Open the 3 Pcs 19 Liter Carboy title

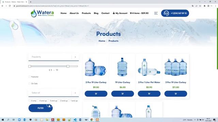(x=176, y=82)
